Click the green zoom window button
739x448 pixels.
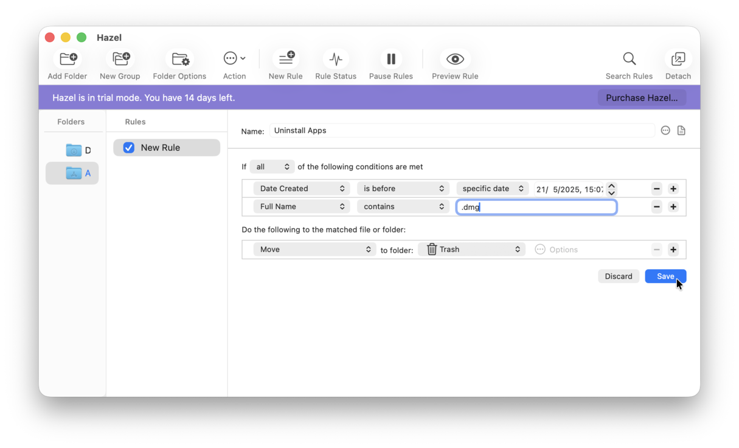tap(82, 38)
